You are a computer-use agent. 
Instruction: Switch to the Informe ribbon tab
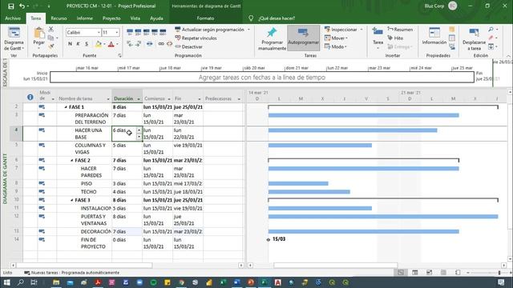click(x=85, y=18)
